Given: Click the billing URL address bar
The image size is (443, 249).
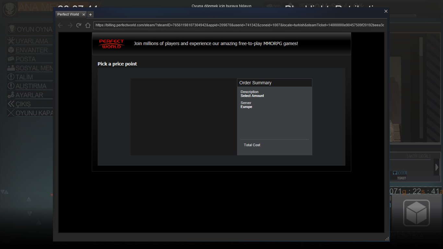Looking at the screenshot, I should pyautogui.click(x=240, y=25).
